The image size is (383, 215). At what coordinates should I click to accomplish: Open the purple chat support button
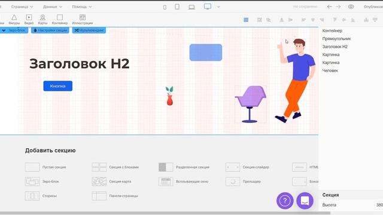tap(305, 201)
